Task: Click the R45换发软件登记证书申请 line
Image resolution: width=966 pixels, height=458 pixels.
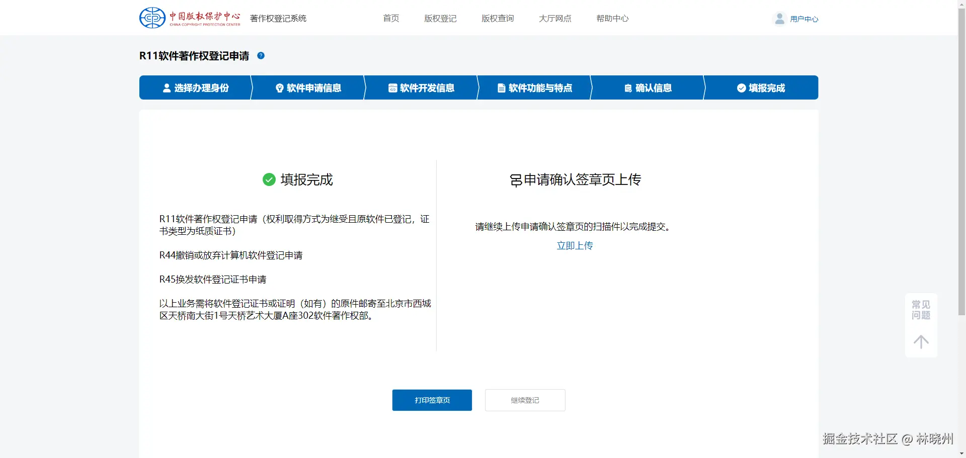Action: (213, 280)
